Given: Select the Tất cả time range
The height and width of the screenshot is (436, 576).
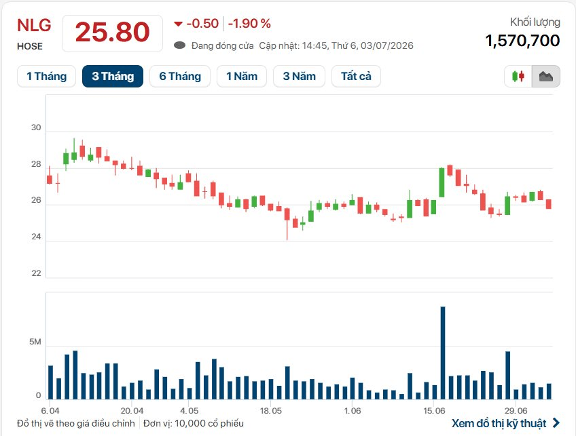Looking at the screenshot, I should point(356,76).
